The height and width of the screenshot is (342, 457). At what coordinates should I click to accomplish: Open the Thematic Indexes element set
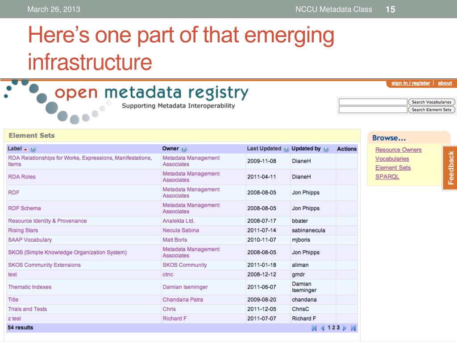(x=30, y=287)
